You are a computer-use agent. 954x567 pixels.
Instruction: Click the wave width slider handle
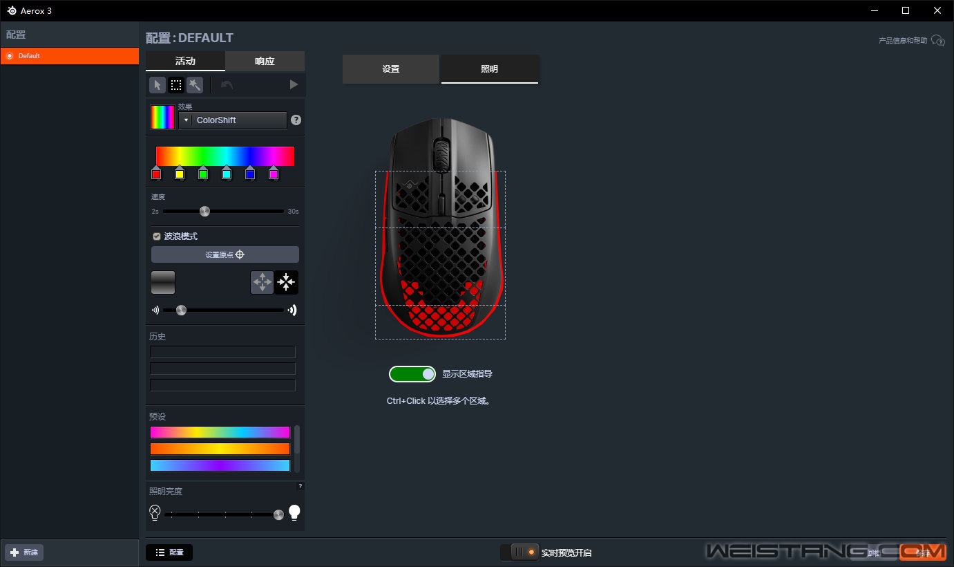[181, 310]
